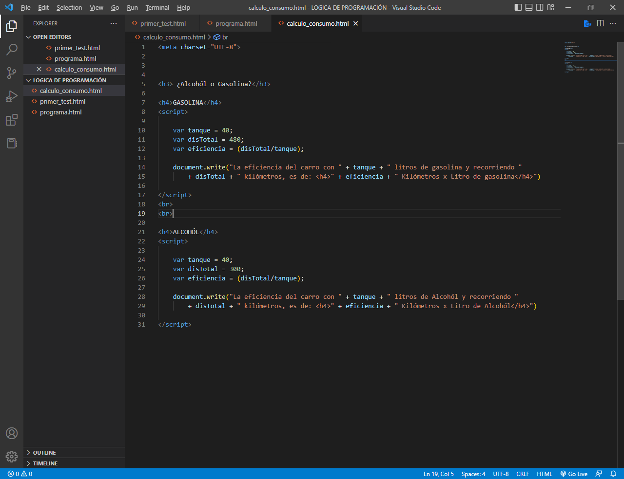624x479 pixels.
Task: Click the h3 heading text on line 5
Action: pyautogui.click(x=214, y=84)
